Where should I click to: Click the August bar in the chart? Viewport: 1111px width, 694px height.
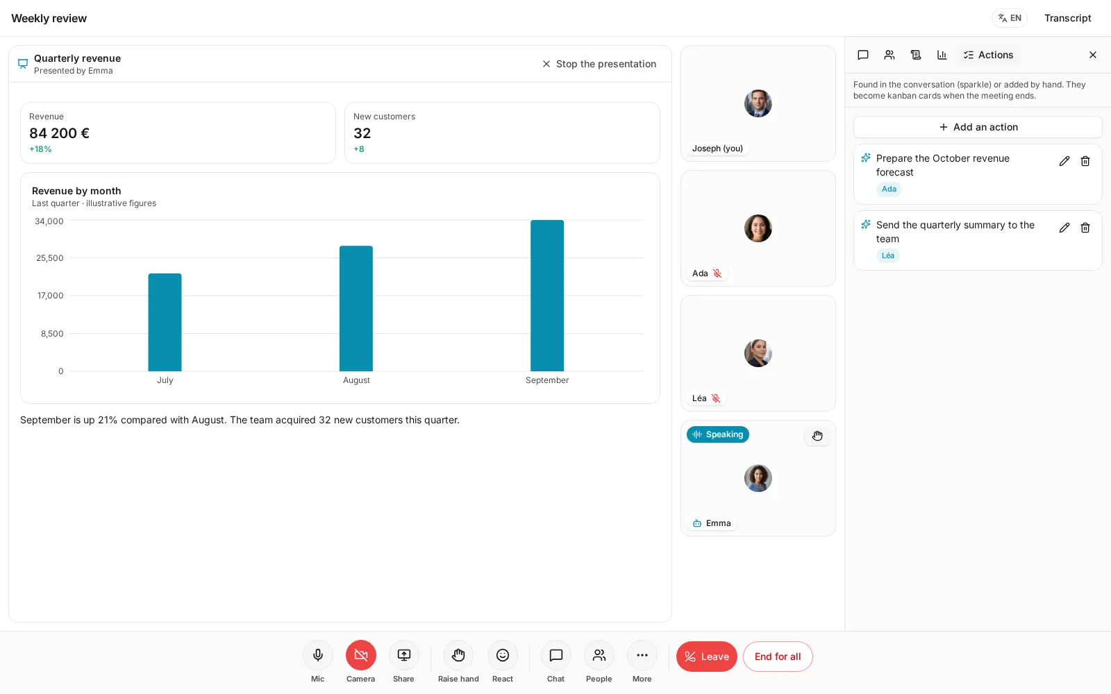(x=356, y=309)
